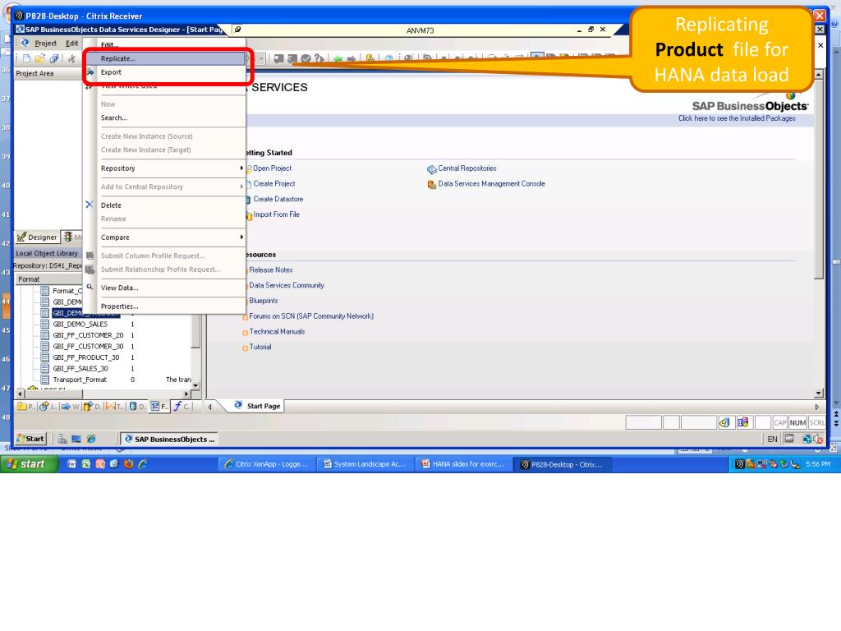Click the Windows XP start button
This screenshot has width=841, height=631.
pos(29,464)
